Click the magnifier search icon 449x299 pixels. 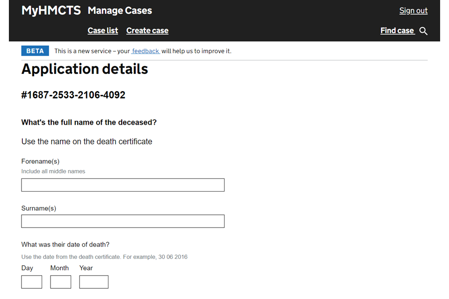423,31
